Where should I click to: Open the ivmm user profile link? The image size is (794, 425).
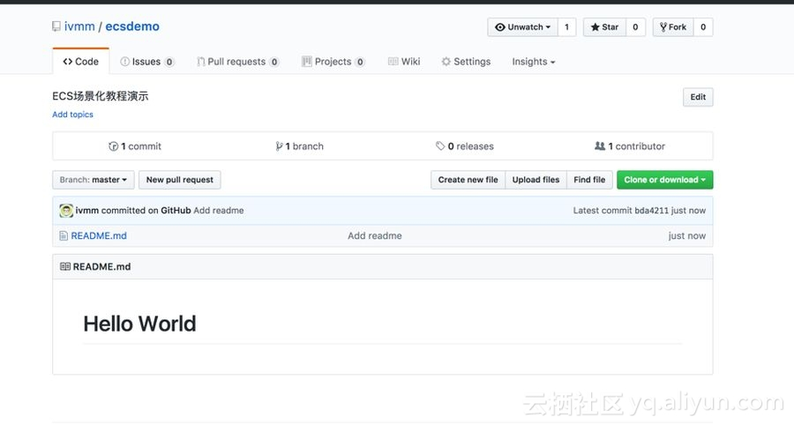click(79, 26)
